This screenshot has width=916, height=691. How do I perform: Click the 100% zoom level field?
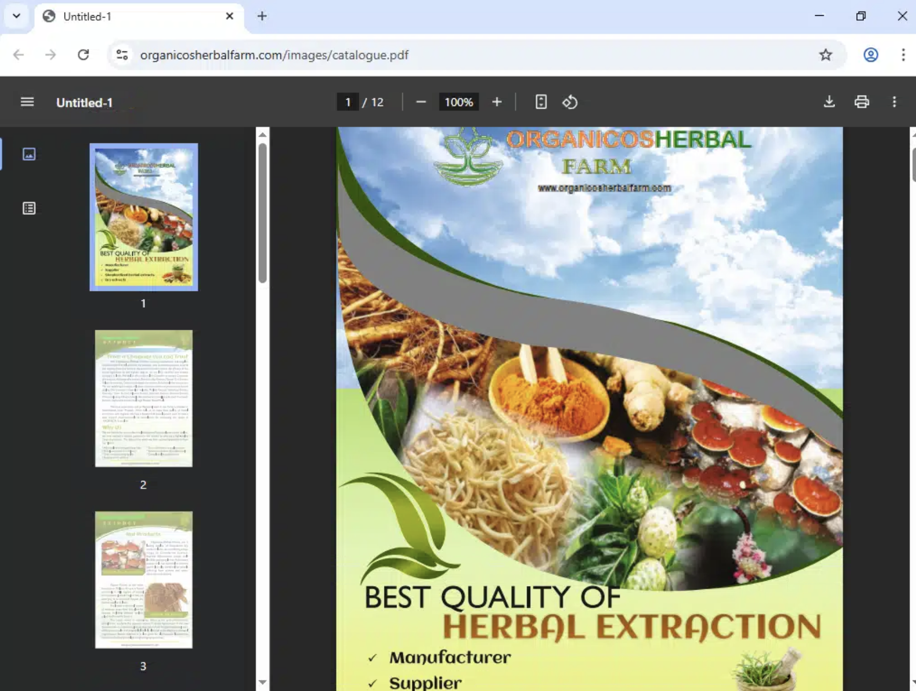click(459, 102)
